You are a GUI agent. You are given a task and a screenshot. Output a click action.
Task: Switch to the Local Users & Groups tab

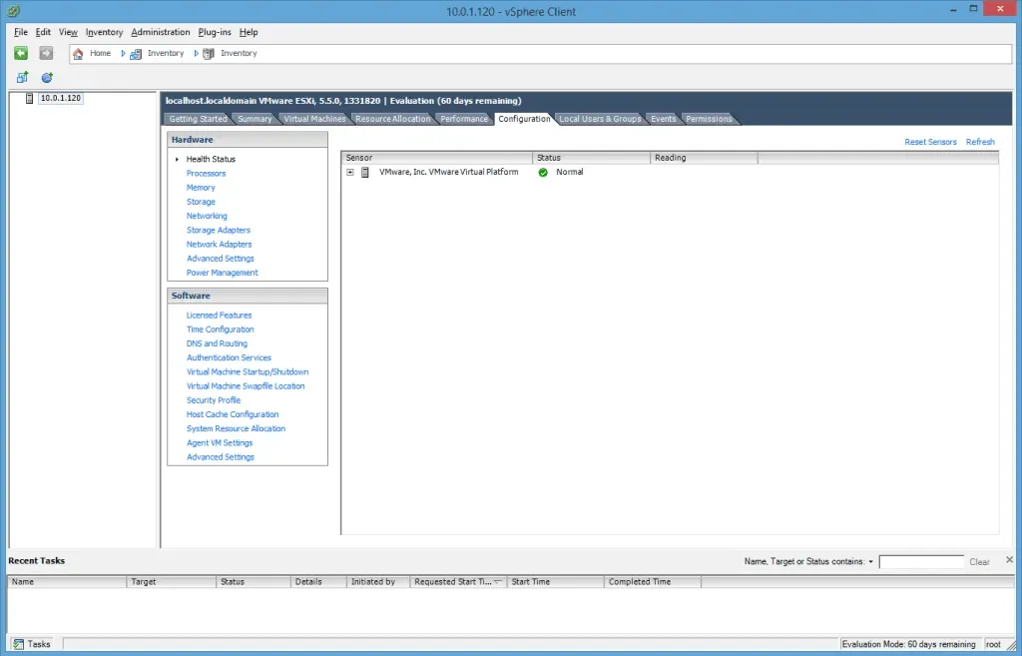point(600,118)
